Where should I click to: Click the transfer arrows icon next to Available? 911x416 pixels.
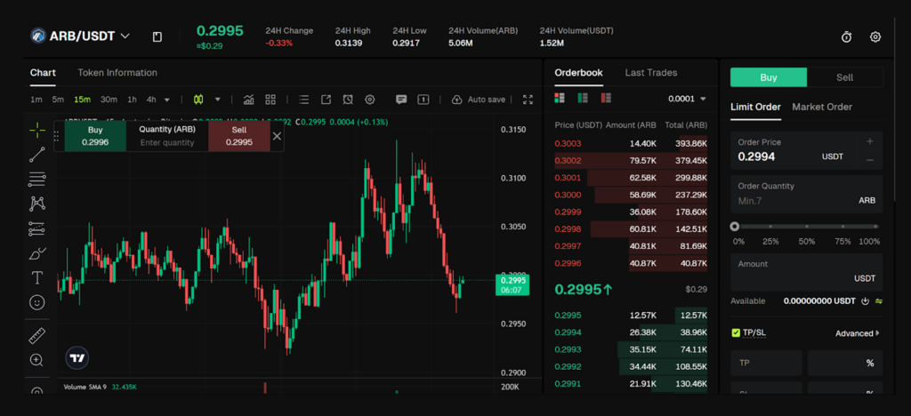[x=878, y=301]
